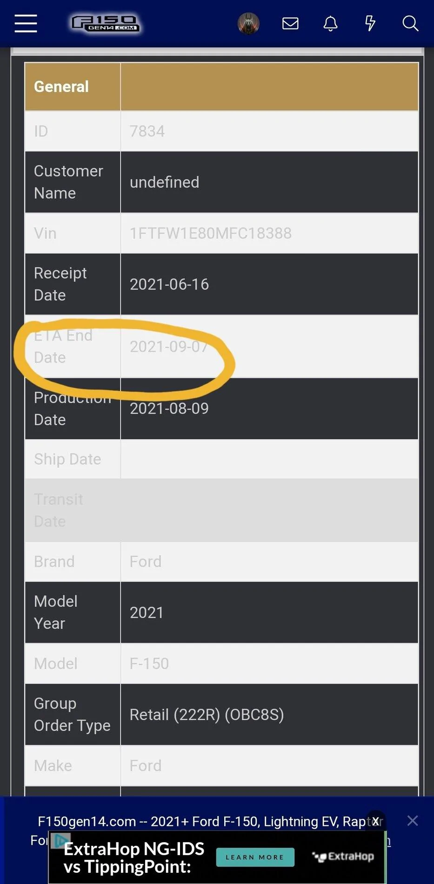Click the ExtraHop logo in the ad

[x=343, y=857]
